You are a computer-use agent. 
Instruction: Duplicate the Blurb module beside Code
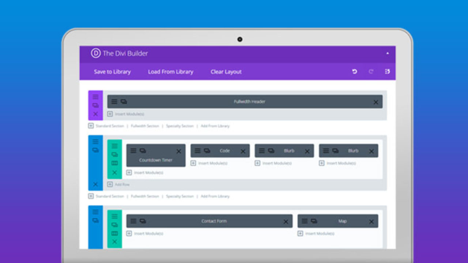coord(271,150)
